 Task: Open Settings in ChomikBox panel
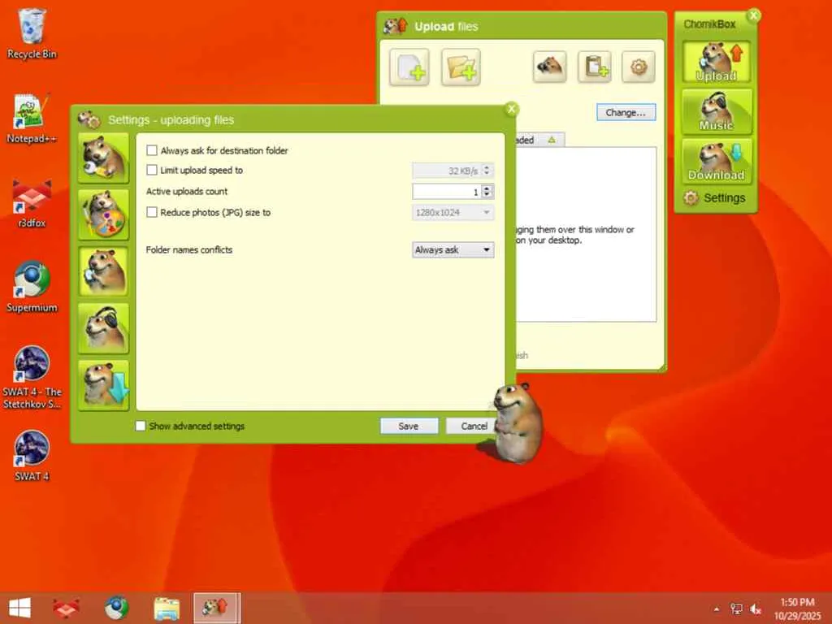pos(715,198)
